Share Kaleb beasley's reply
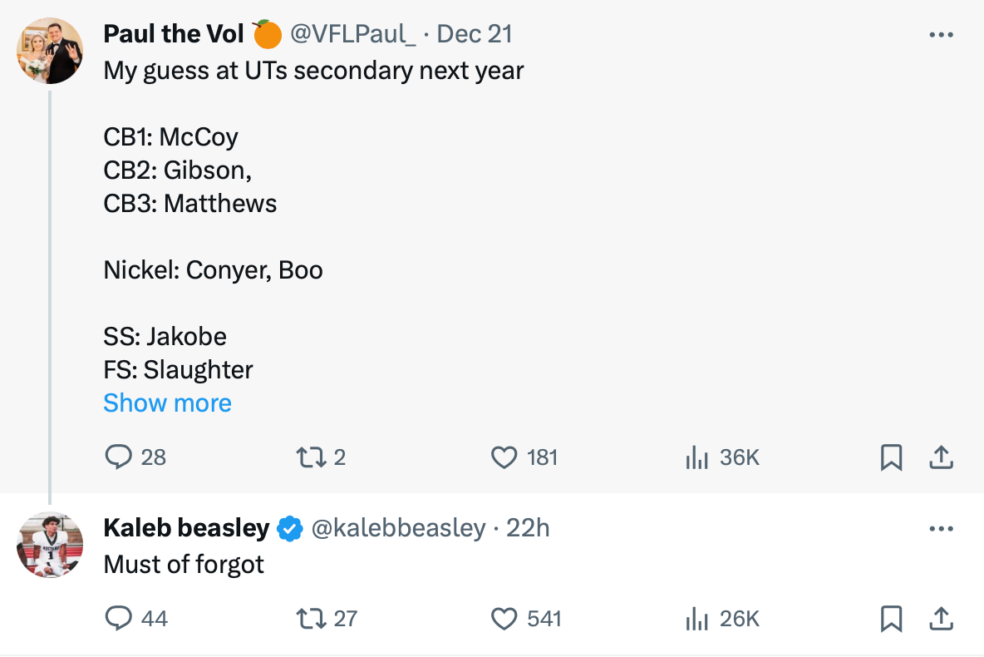Viewport: 984px width, 657px height. (940, 618)
